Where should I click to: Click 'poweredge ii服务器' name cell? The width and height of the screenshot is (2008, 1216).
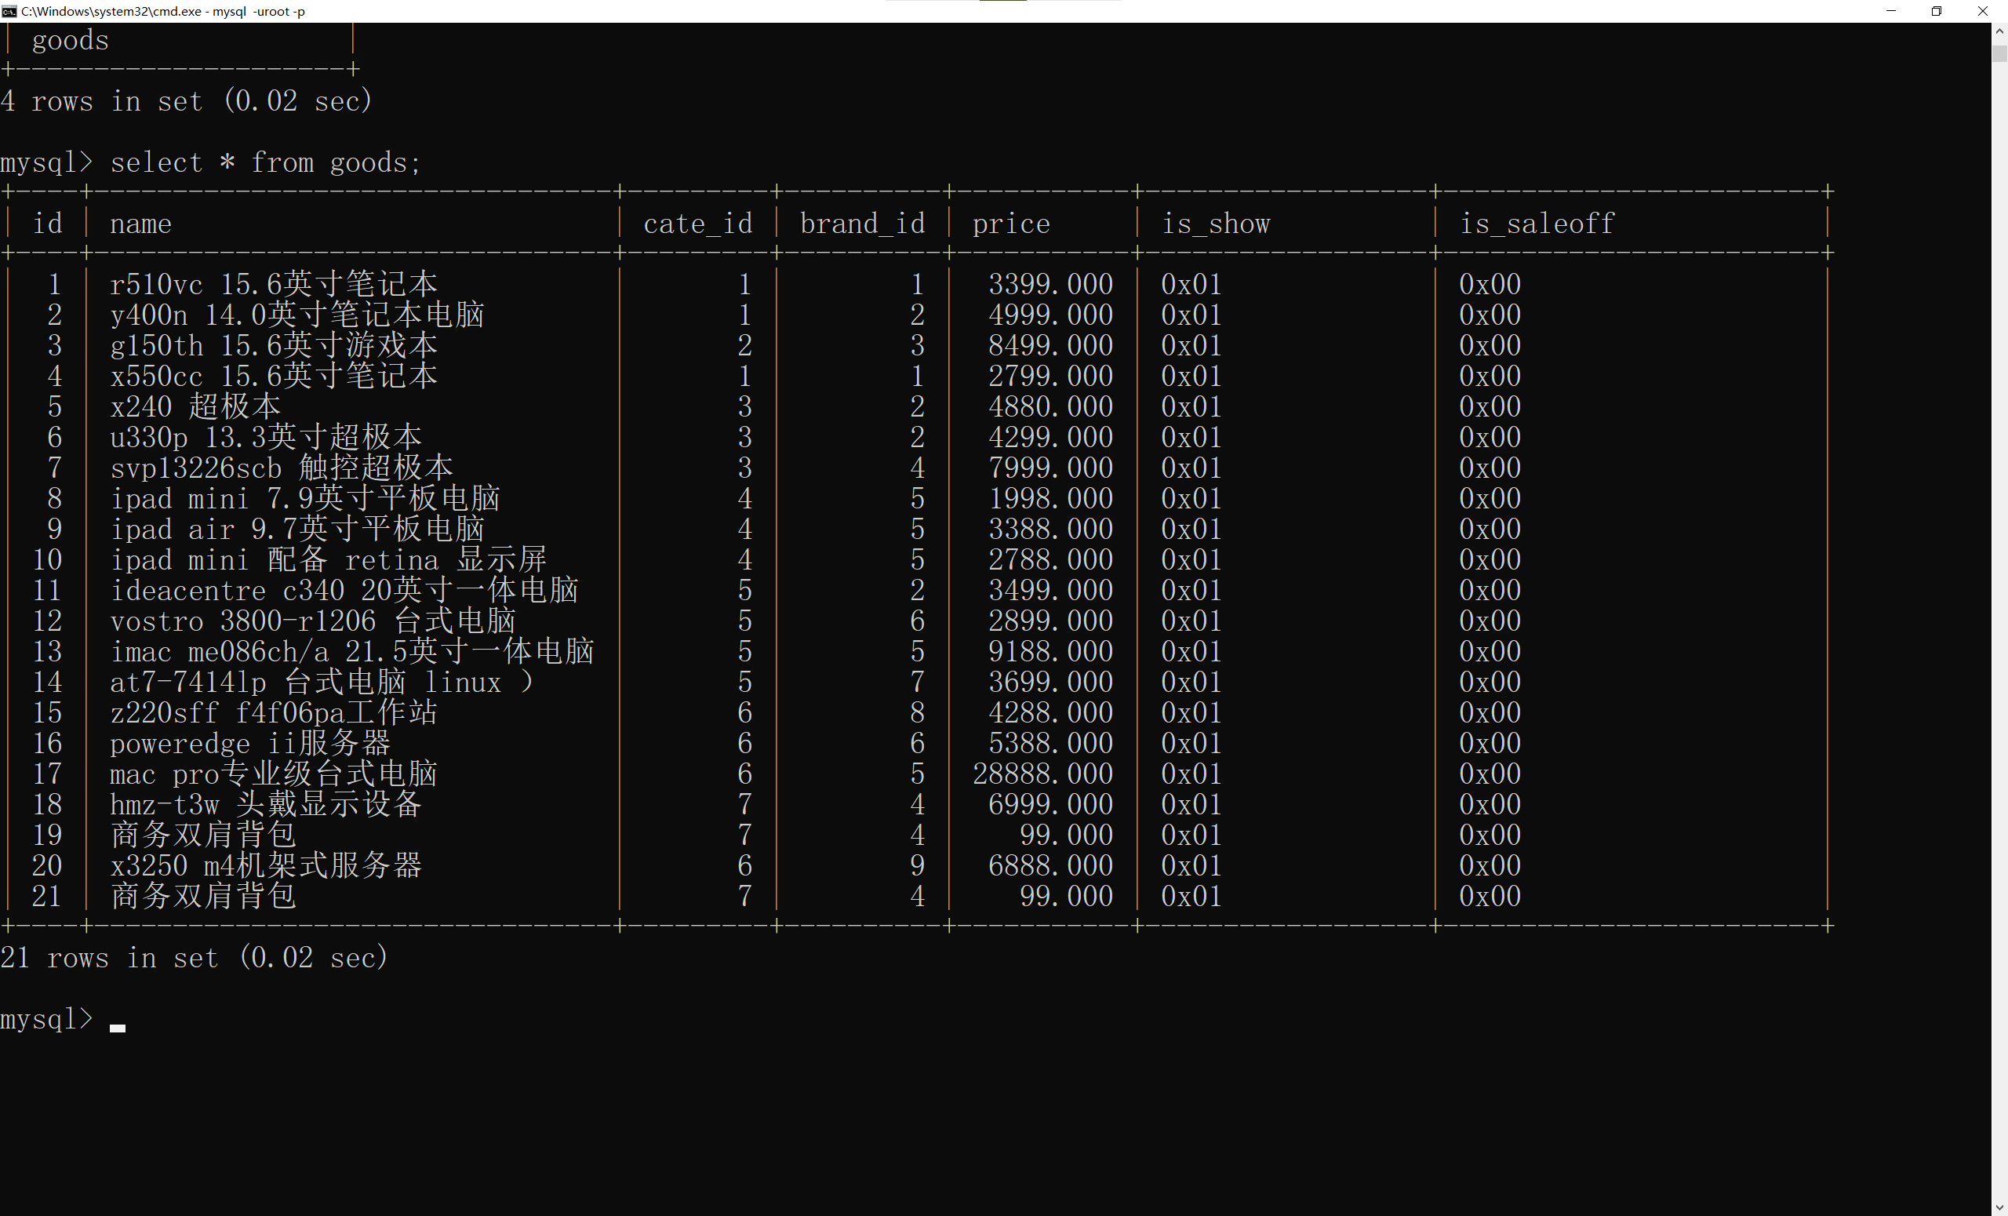pos(249,742)
